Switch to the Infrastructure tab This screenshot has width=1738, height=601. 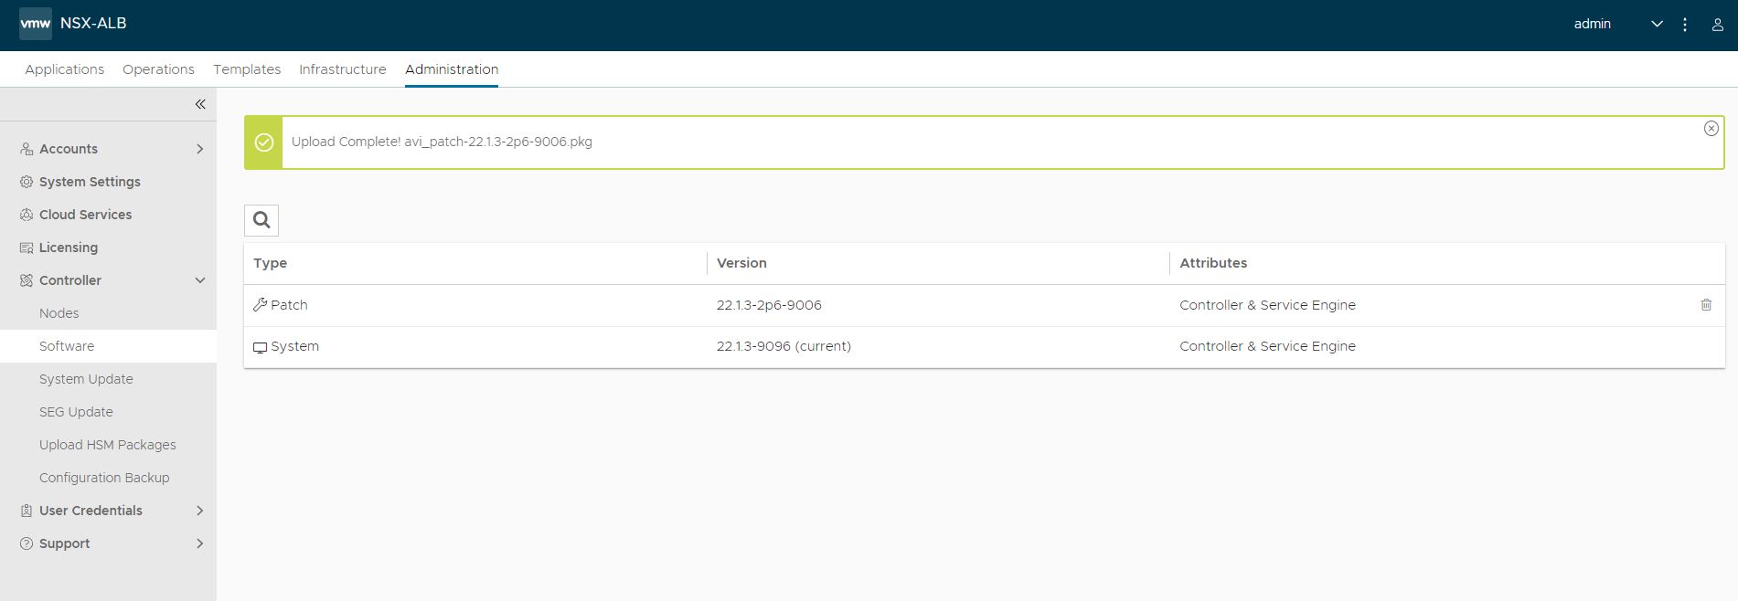pyautogui.click(x=343, y=69)
